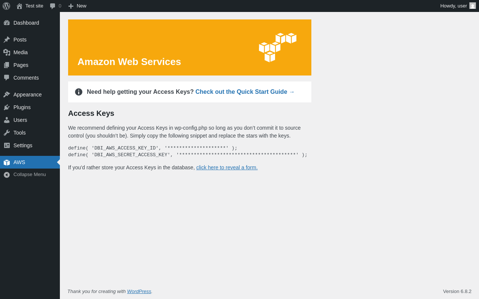Open the Plugins menu item

click(x=30, y=107)
